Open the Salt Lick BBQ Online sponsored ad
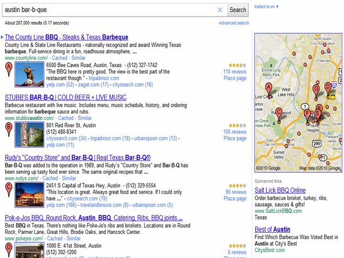Screen dimensions: 344x258 [x=280, y=190]
